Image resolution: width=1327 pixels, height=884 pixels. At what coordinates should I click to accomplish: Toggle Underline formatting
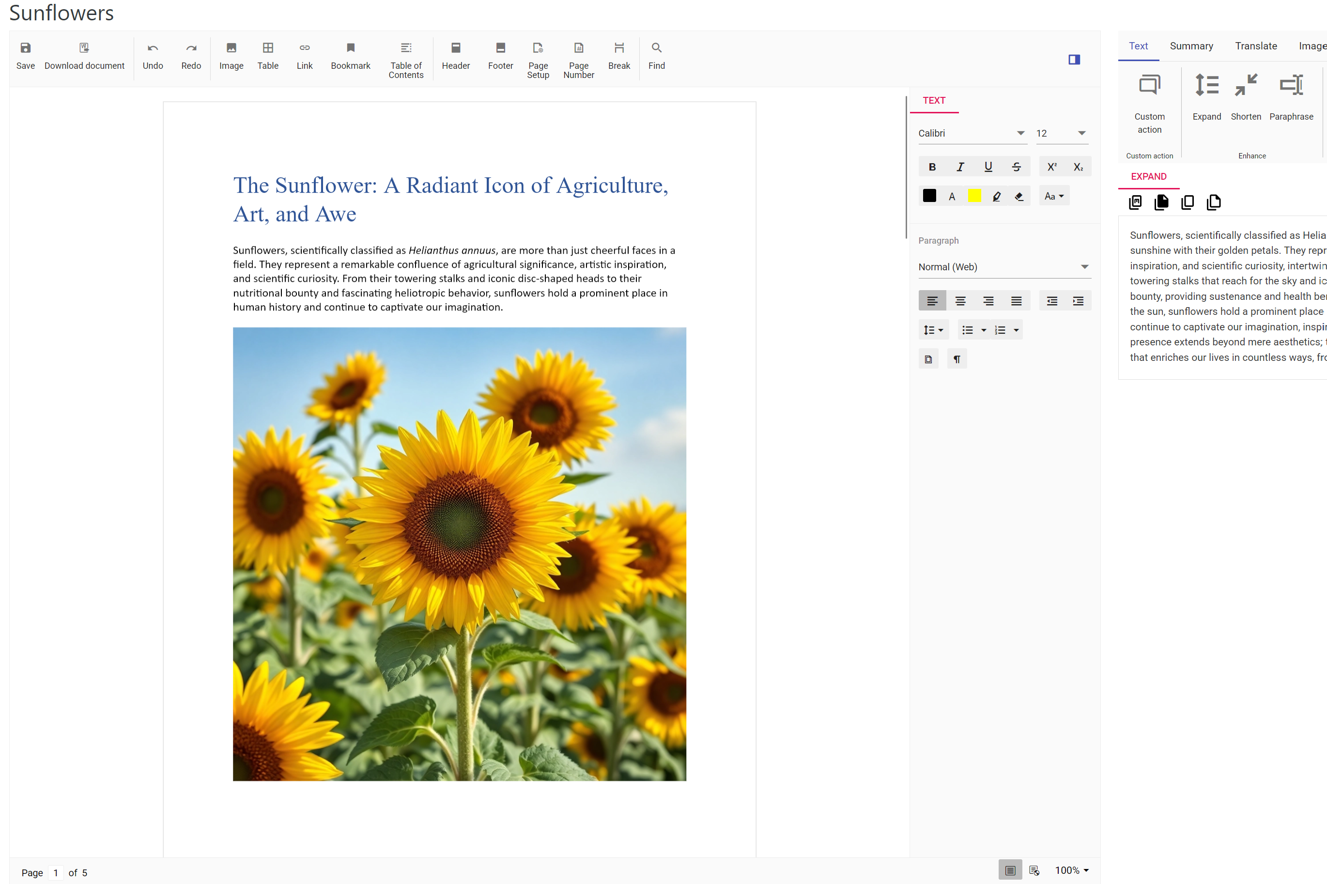[x=988, y=167]
